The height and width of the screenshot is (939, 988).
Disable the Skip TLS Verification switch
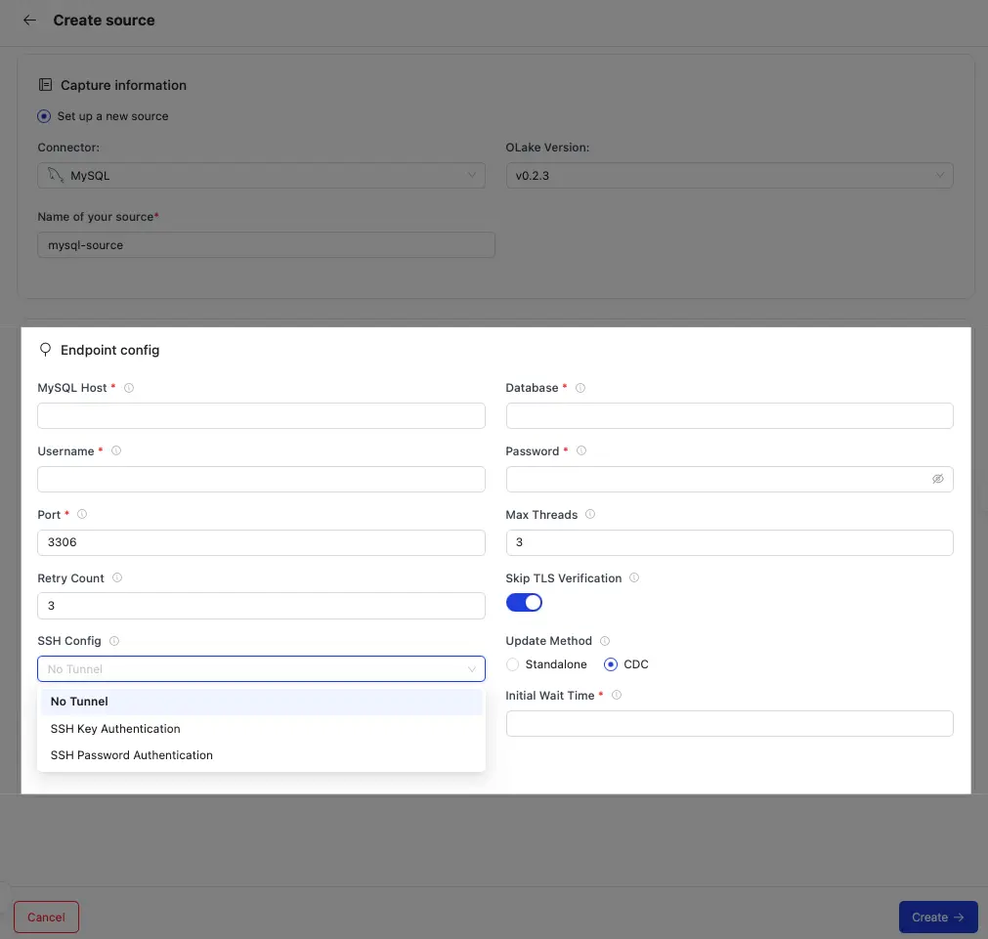524,603
